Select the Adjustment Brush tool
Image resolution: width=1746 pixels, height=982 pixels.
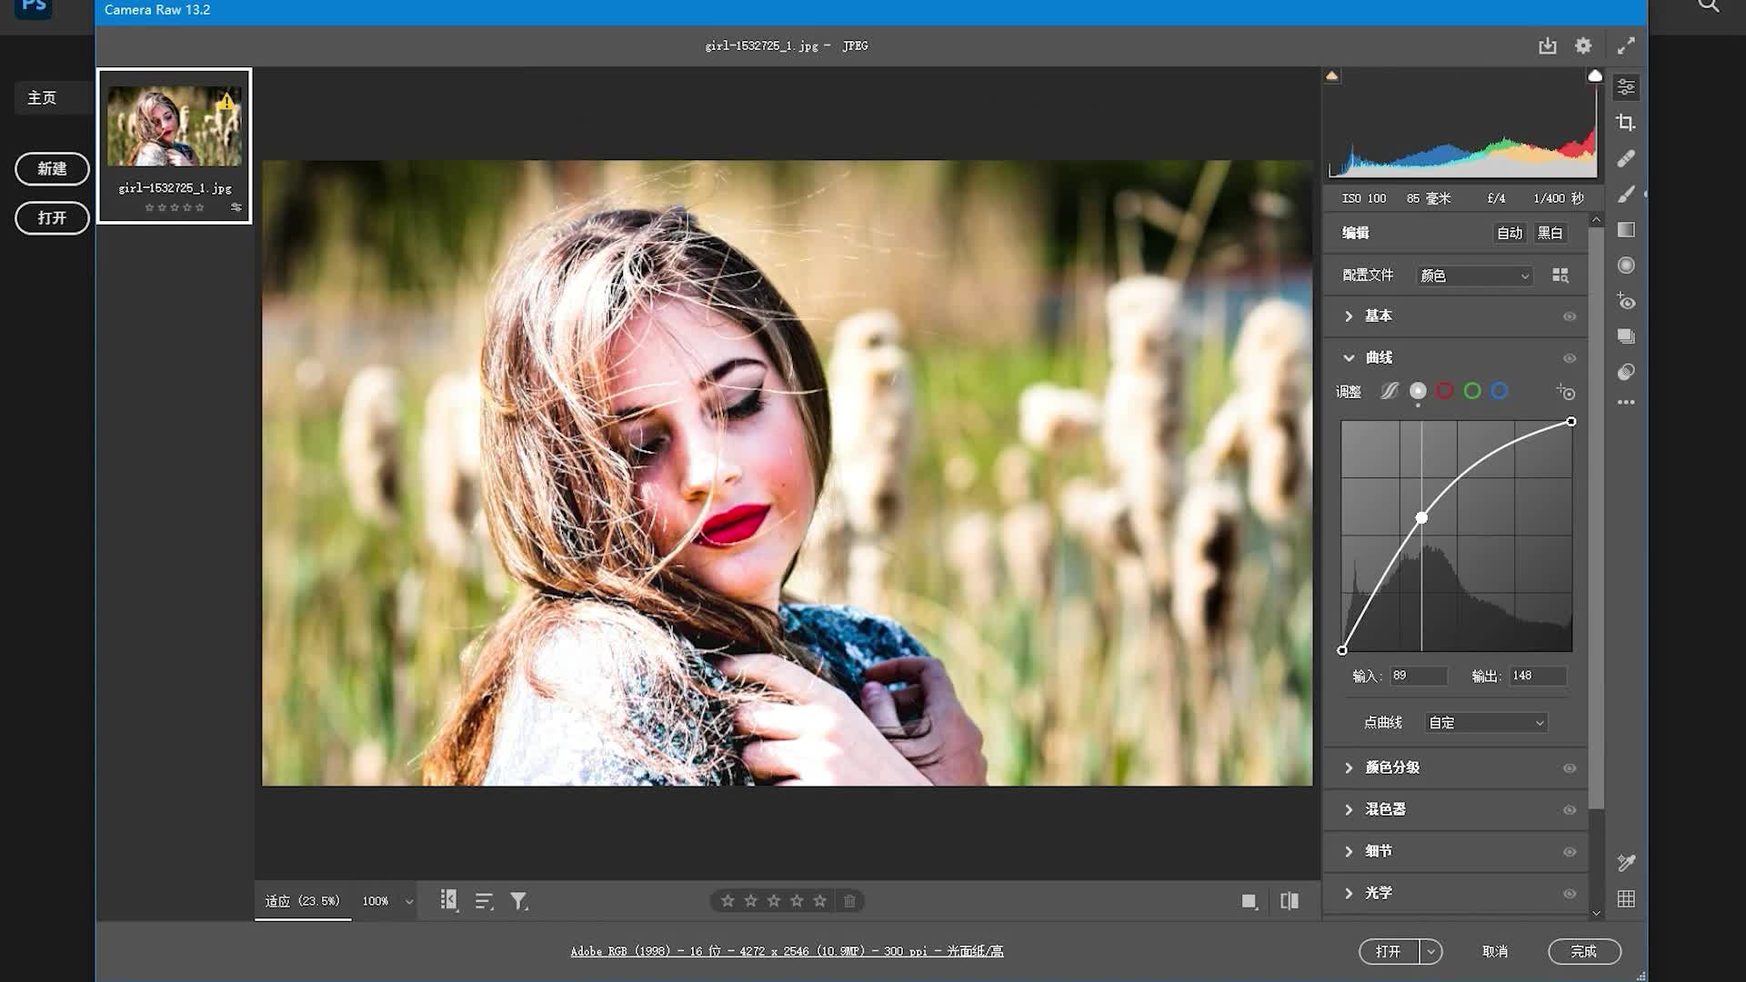pos(1626,195)
